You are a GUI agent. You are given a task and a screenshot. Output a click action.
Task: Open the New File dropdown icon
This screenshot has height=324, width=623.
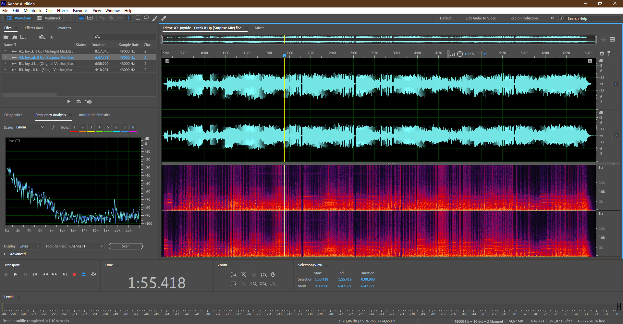point(23,37)
